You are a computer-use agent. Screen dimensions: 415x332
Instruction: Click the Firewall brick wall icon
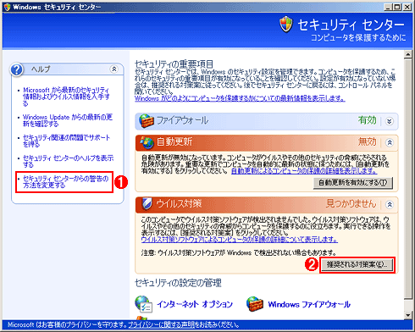[147, 121]
